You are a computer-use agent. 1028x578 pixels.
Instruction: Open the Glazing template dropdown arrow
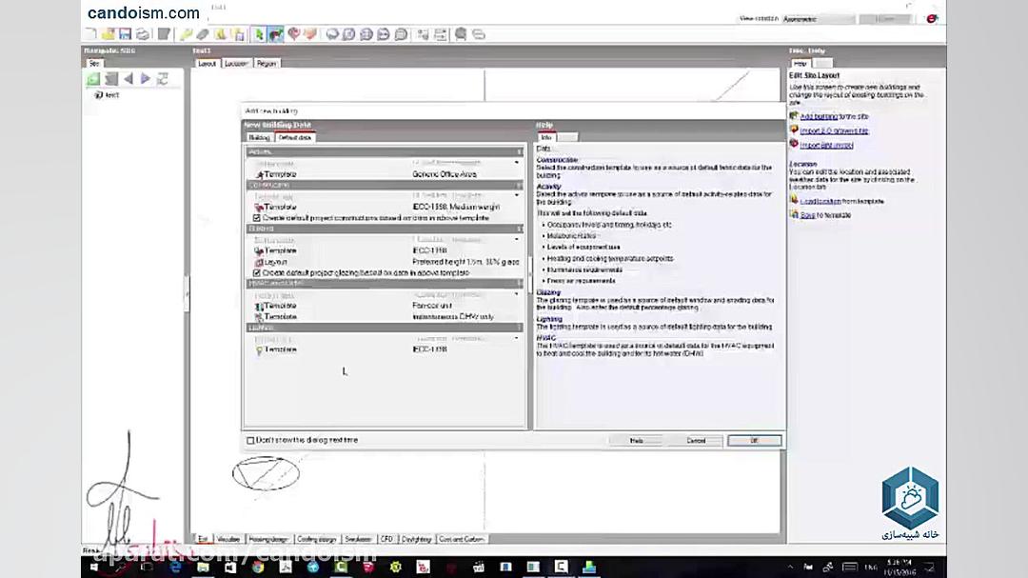pos(517,239)
